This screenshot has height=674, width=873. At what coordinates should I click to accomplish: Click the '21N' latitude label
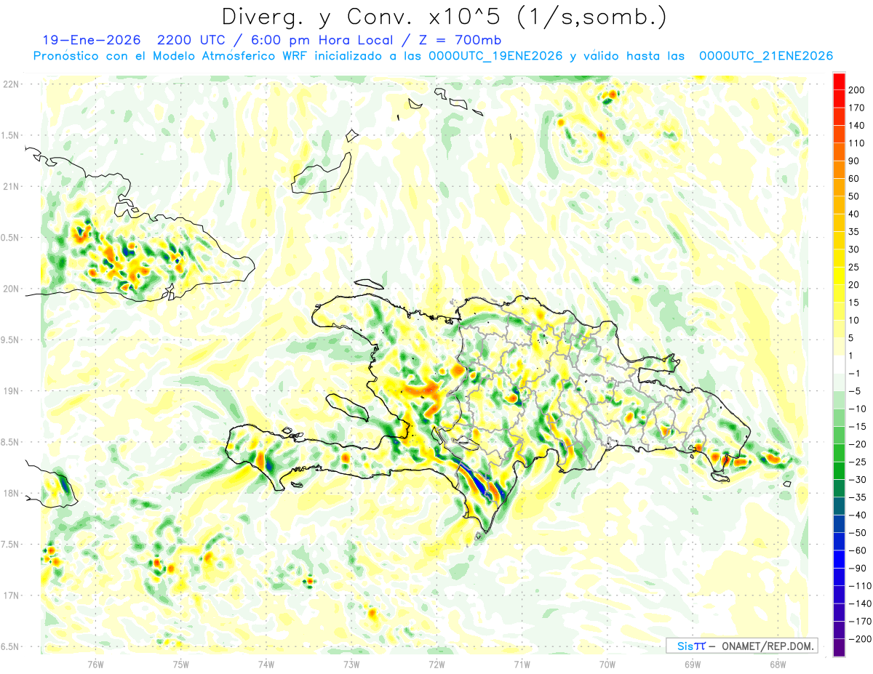coord(11,186)
